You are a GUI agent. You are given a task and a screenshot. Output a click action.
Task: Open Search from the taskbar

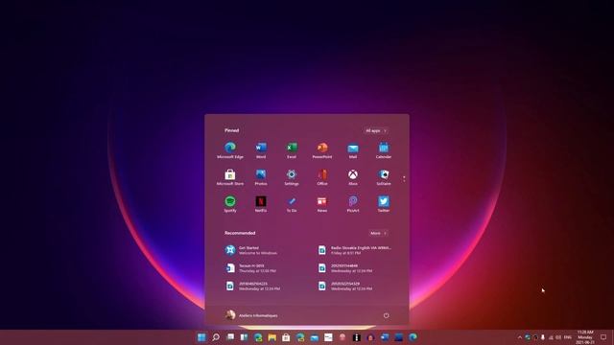(x=216, y=337)
